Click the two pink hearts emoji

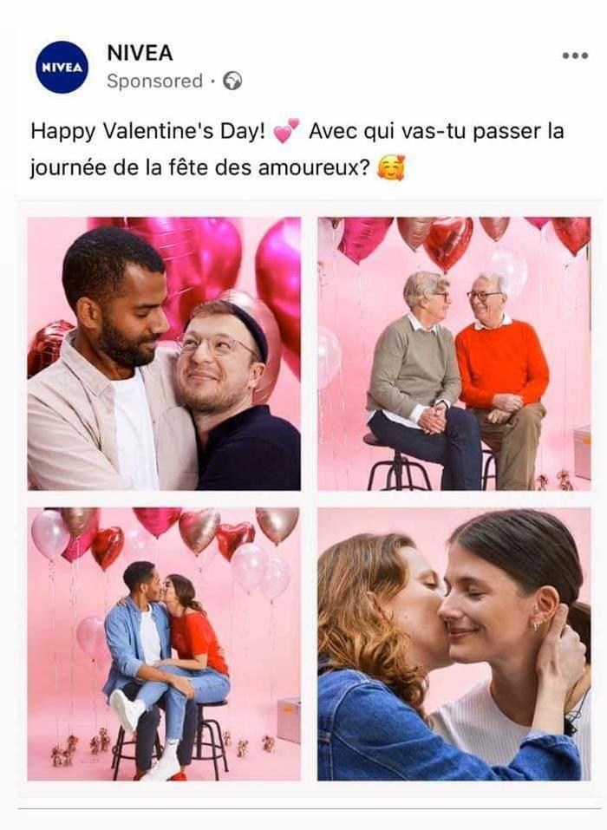[286, 131]
